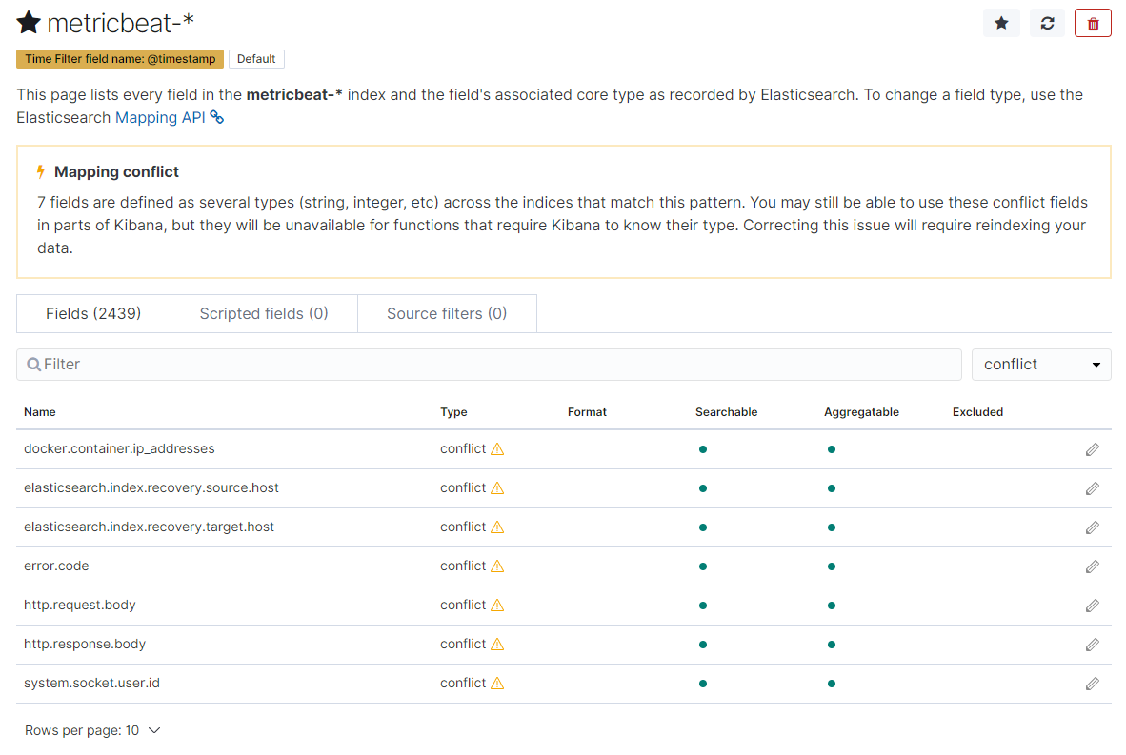Sort the table by Name column header
1126x755 pixels.
point(40,412)
